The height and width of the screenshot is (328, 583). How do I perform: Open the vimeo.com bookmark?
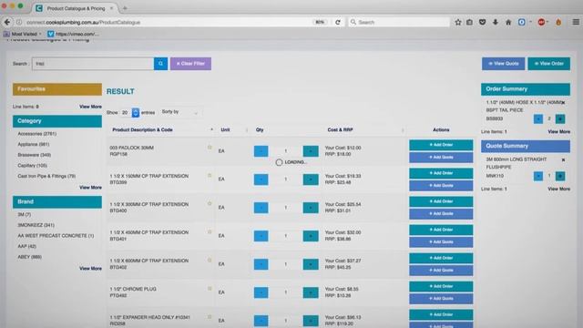(x=73, y=34)
